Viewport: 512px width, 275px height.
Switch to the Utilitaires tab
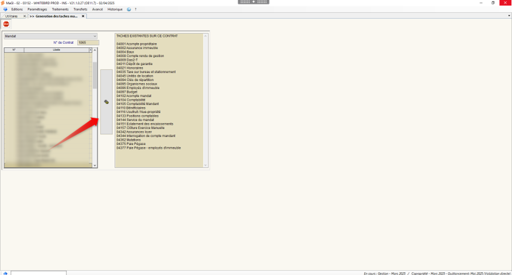(x=11, y=16)
